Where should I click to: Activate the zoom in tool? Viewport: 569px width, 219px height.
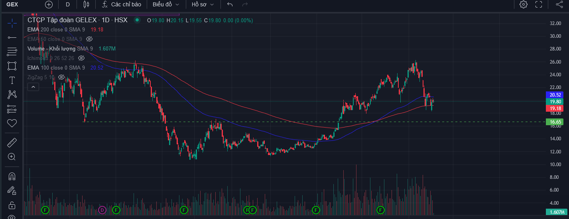coord(12,157)
